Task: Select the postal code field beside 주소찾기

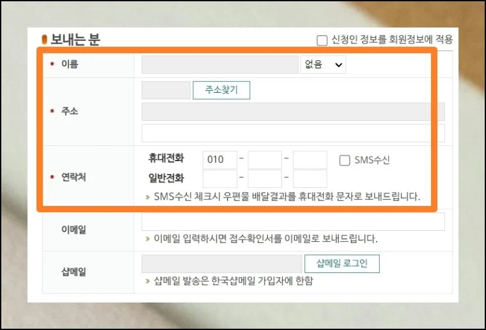Action: pyautogui.click(x=166, y=90)
